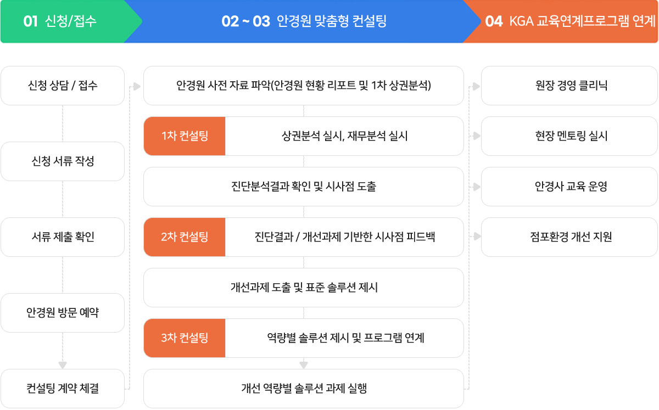Open 원장 경영 클리닉 item
Viewport: 659px width, 410px height.
pyautogui.click(x=569, y=86)
